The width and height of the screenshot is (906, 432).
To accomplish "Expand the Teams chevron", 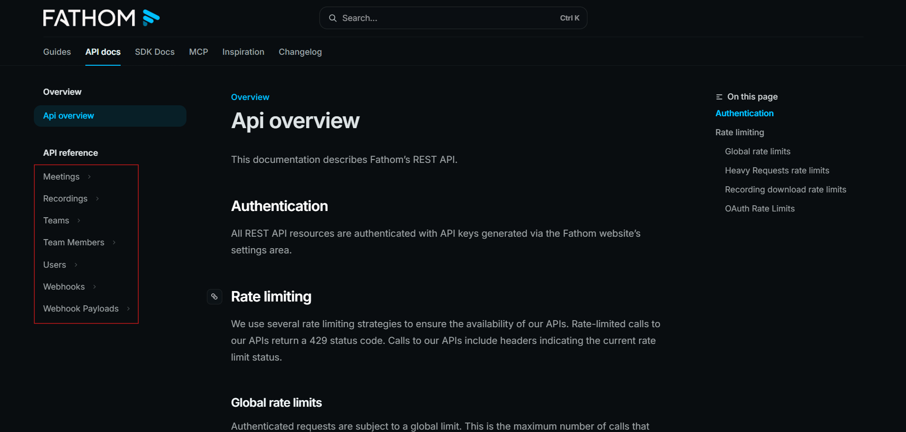I will point(79,221).
